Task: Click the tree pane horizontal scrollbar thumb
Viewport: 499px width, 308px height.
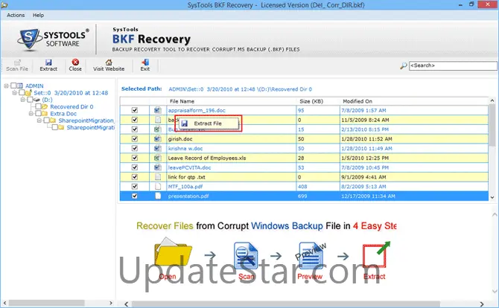Action: pos(46,303)
